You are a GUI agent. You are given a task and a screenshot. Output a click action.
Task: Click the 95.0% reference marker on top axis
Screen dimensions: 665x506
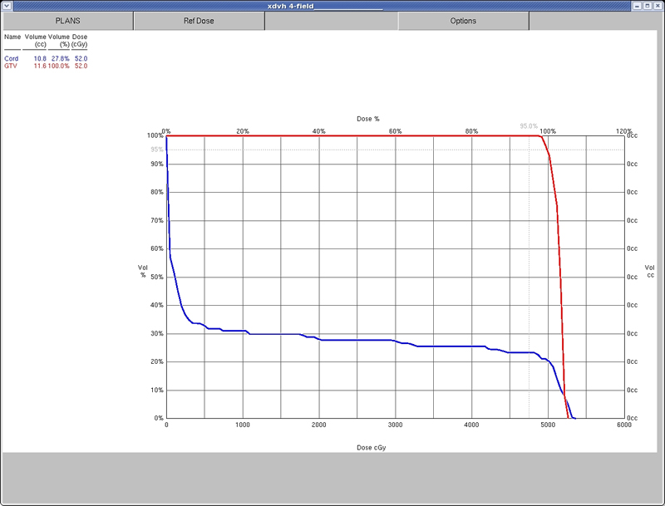click(529, 126)
